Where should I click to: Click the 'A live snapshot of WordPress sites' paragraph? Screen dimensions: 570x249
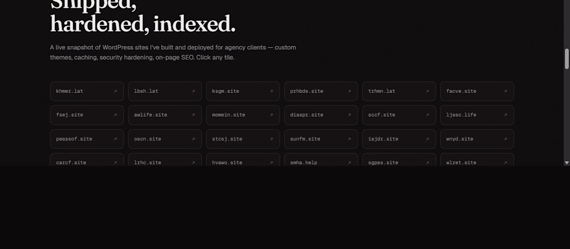coord(173,53)
